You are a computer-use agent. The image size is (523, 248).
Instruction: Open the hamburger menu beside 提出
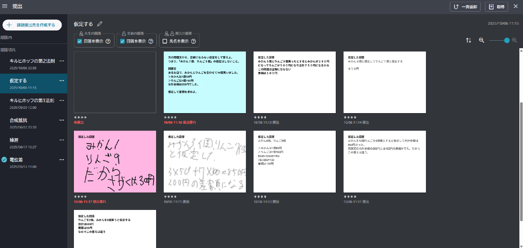point(5,6)
